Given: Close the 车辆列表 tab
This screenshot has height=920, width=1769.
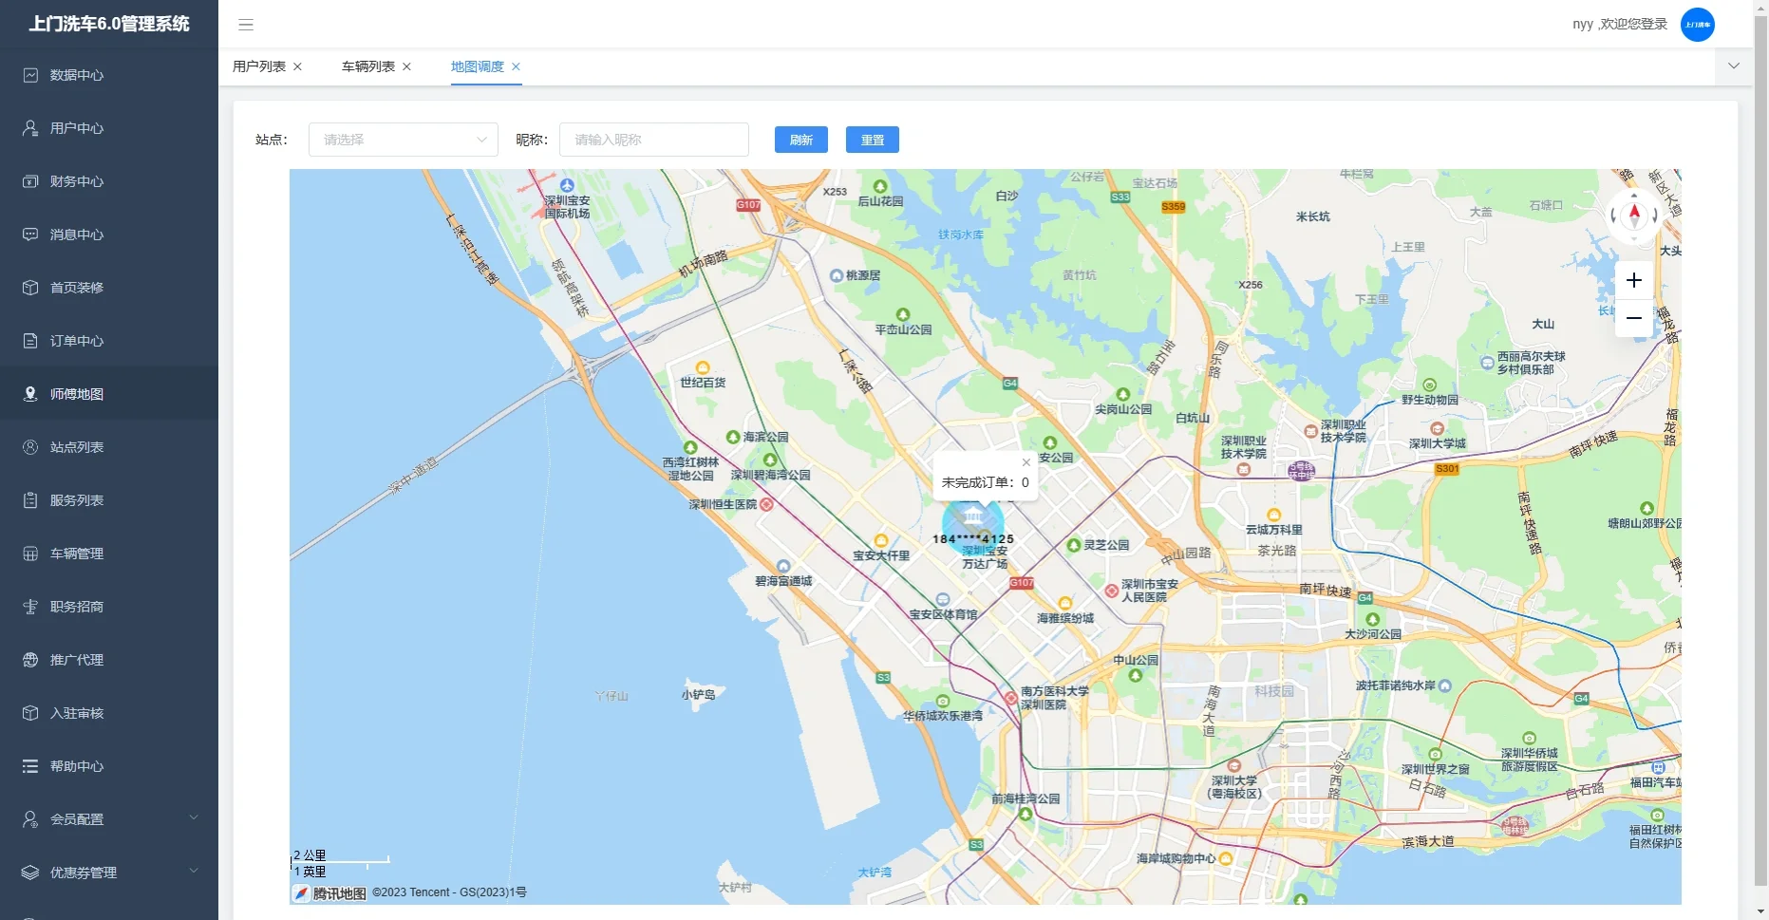Looking at the screenshot, I should (x=406, y=66).
